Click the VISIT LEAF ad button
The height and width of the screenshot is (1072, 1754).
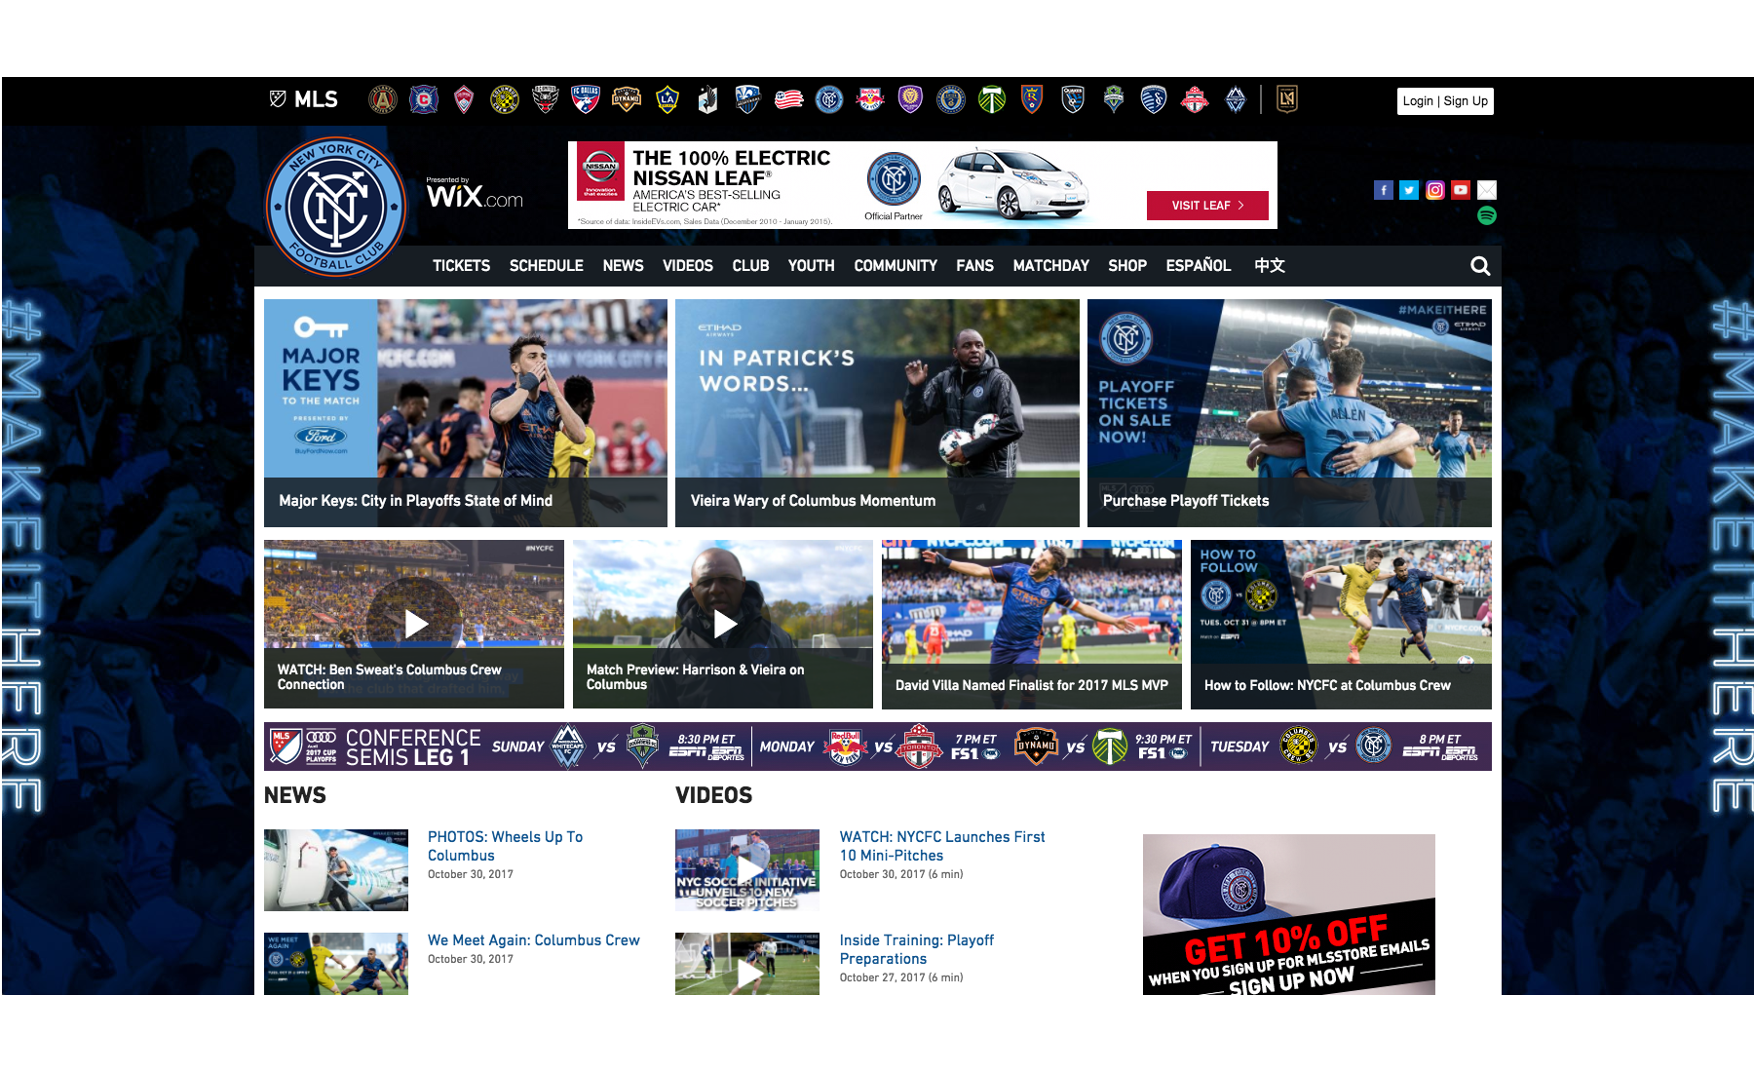click(1207, 206)
